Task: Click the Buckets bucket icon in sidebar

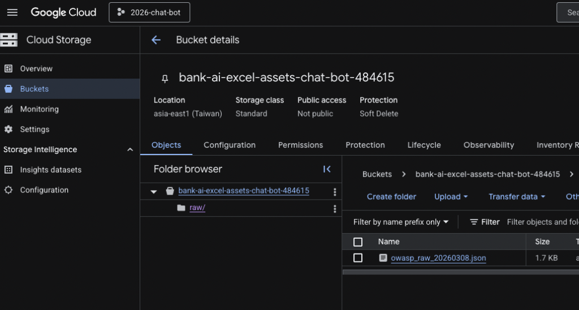Action: (x=8, y=89)
